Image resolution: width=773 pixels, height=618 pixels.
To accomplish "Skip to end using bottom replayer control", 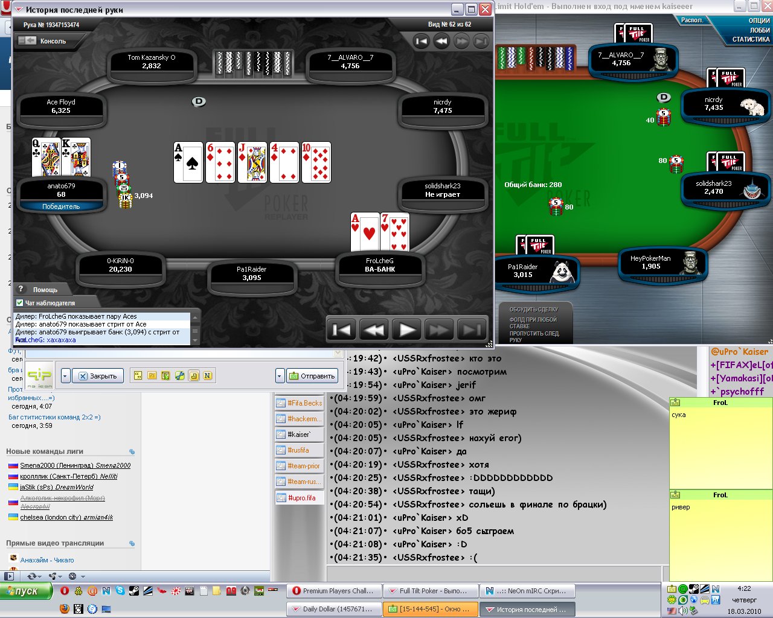I will 472,330.
